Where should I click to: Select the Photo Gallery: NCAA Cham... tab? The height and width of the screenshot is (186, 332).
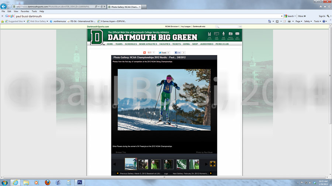[124, 7]
